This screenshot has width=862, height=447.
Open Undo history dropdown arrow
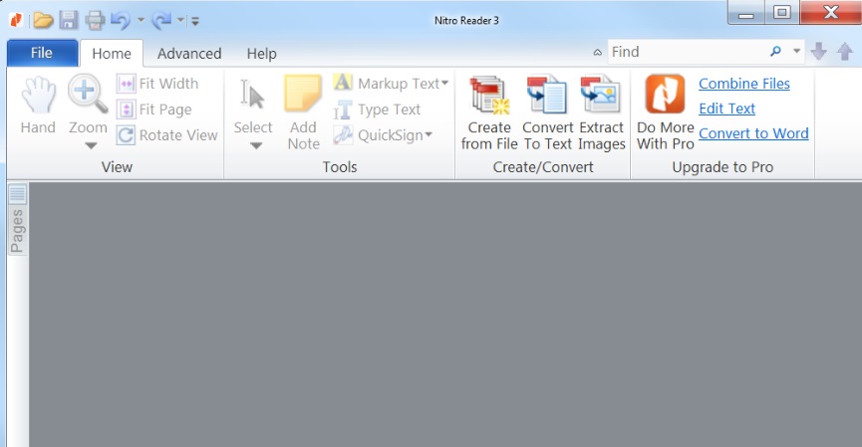click(141, 20)
